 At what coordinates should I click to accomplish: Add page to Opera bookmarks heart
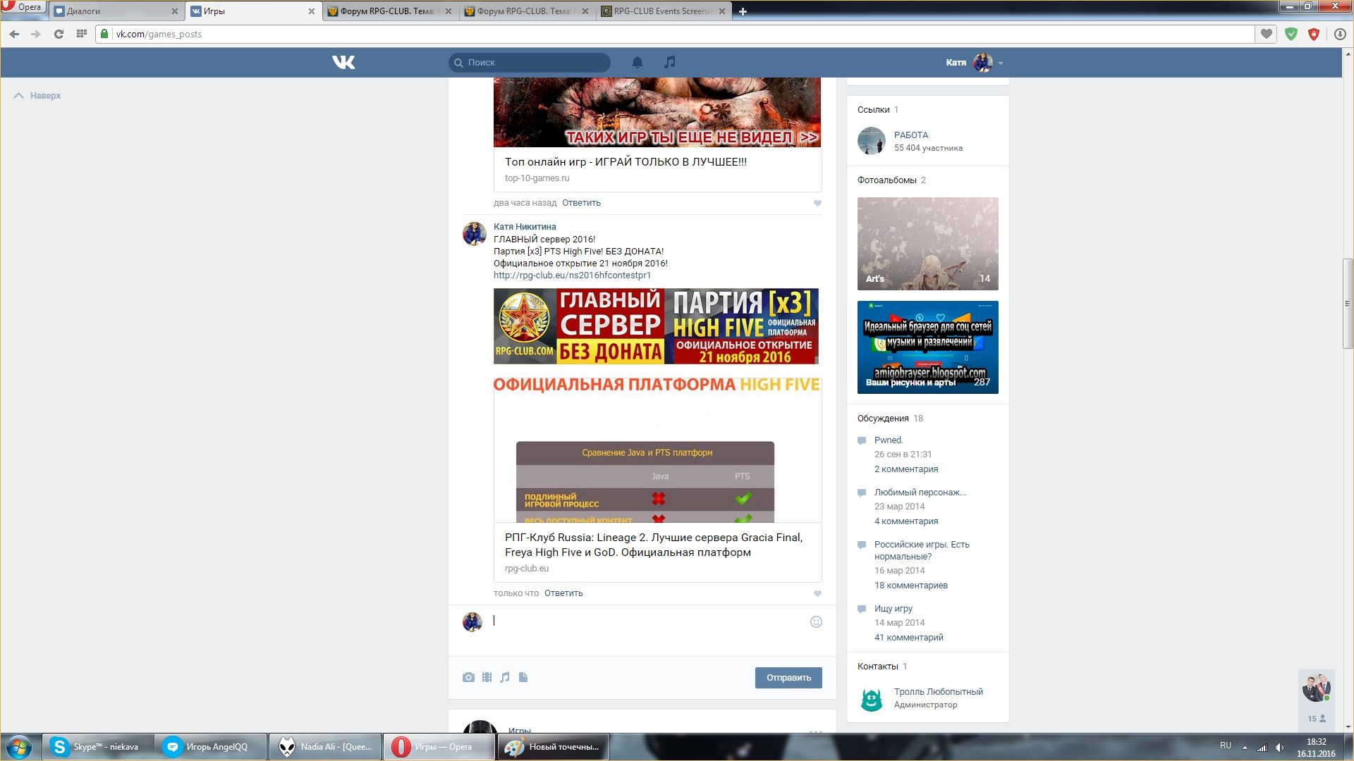[x=1267, y=34]
